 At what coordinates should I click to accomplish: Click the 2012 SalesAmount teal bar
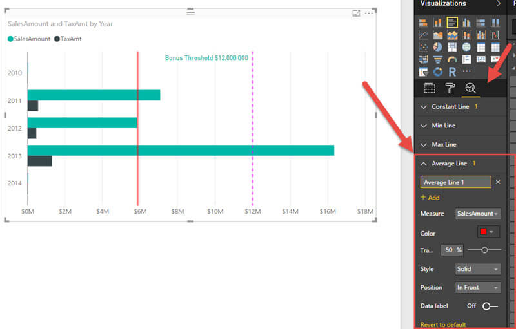click(83, 123)
